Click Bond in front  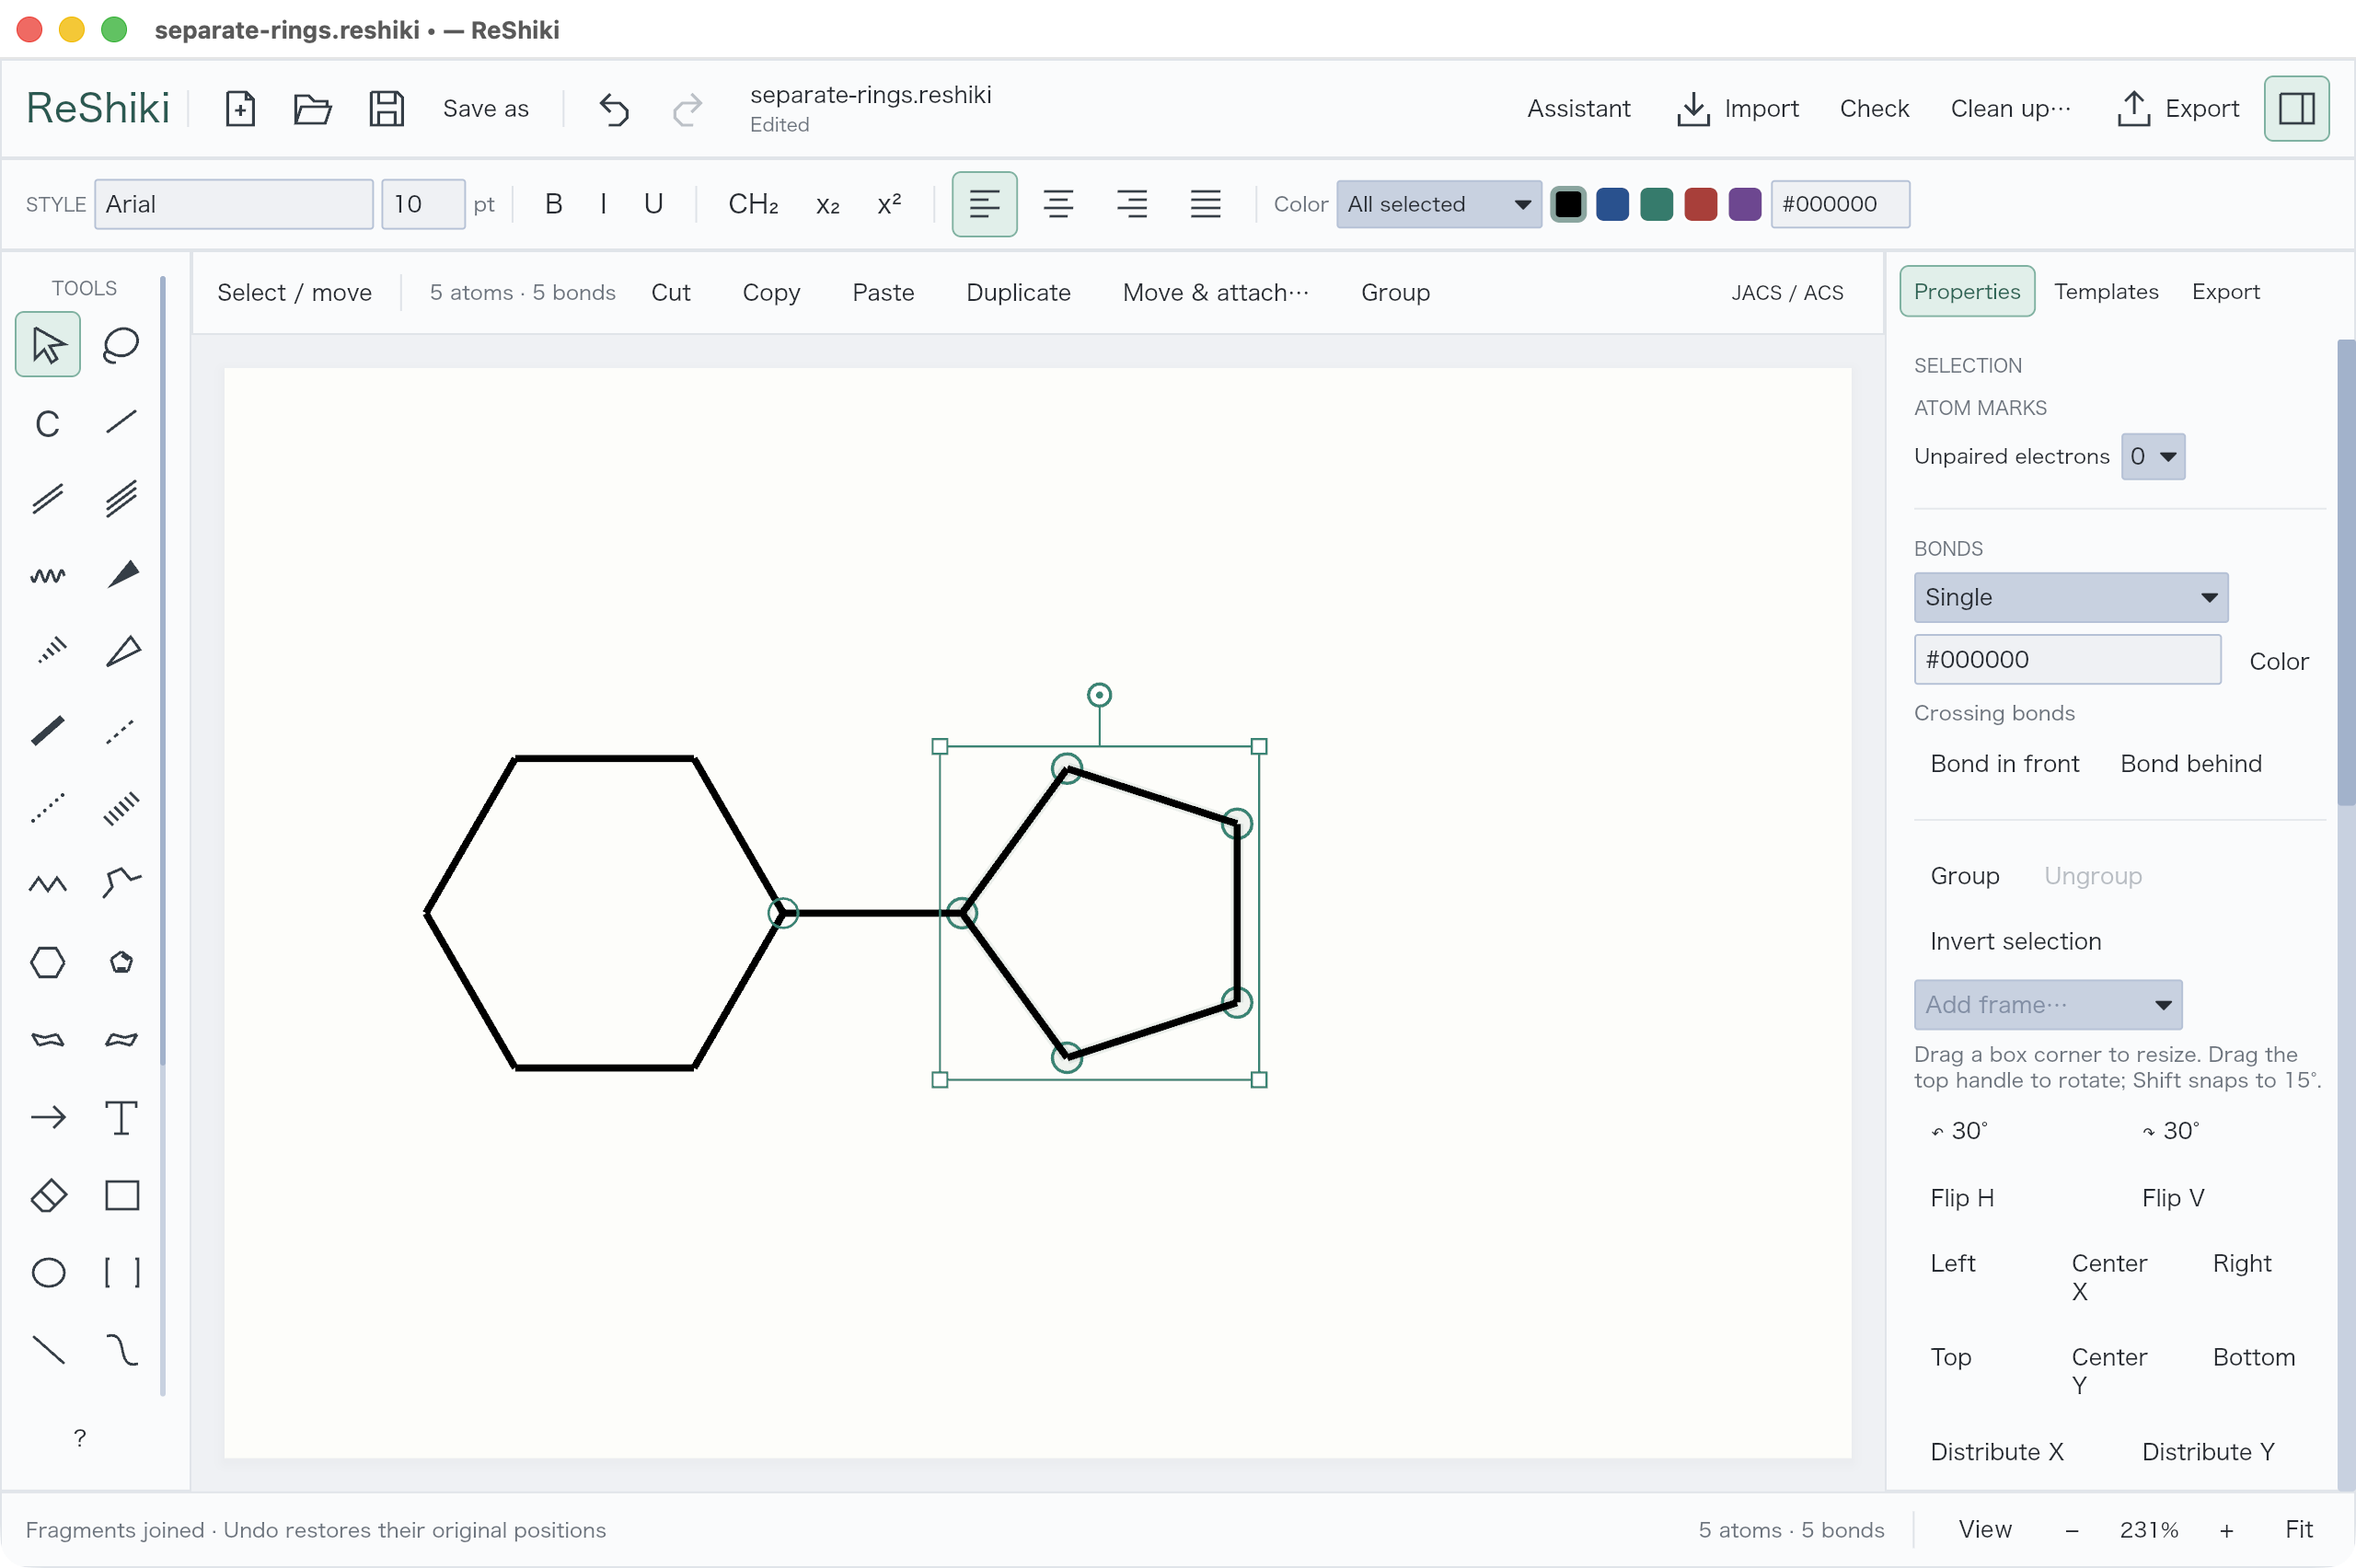point(2004,763)
